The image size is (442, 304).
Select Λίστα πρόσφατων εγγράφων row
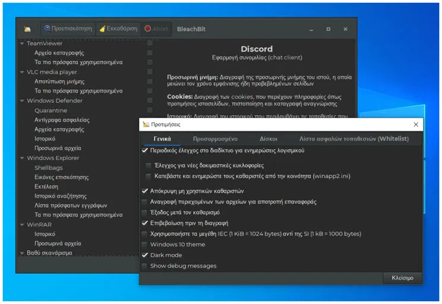coord(71,205)
